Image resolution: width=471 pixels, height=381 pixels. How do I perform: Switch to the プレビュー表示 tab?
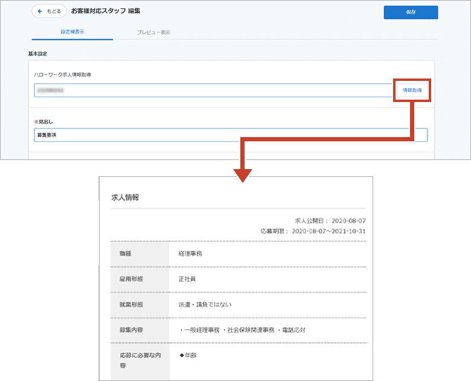pos(153,32)
